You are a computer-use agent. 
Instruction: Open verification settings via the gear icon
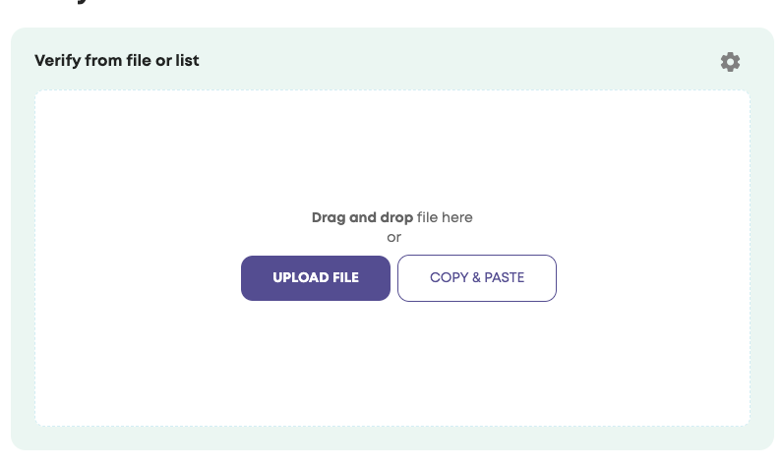730,62
